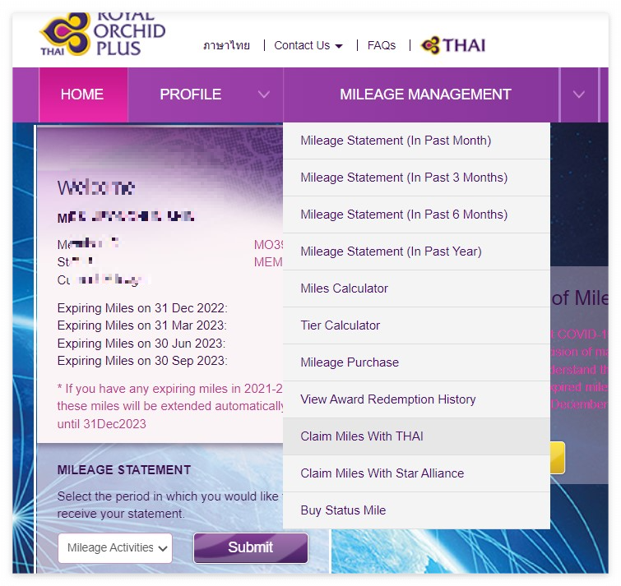Click the MILEAGE STATEMENT heading
This screenshot has width=621, height=586.
(x=124, y=469)
